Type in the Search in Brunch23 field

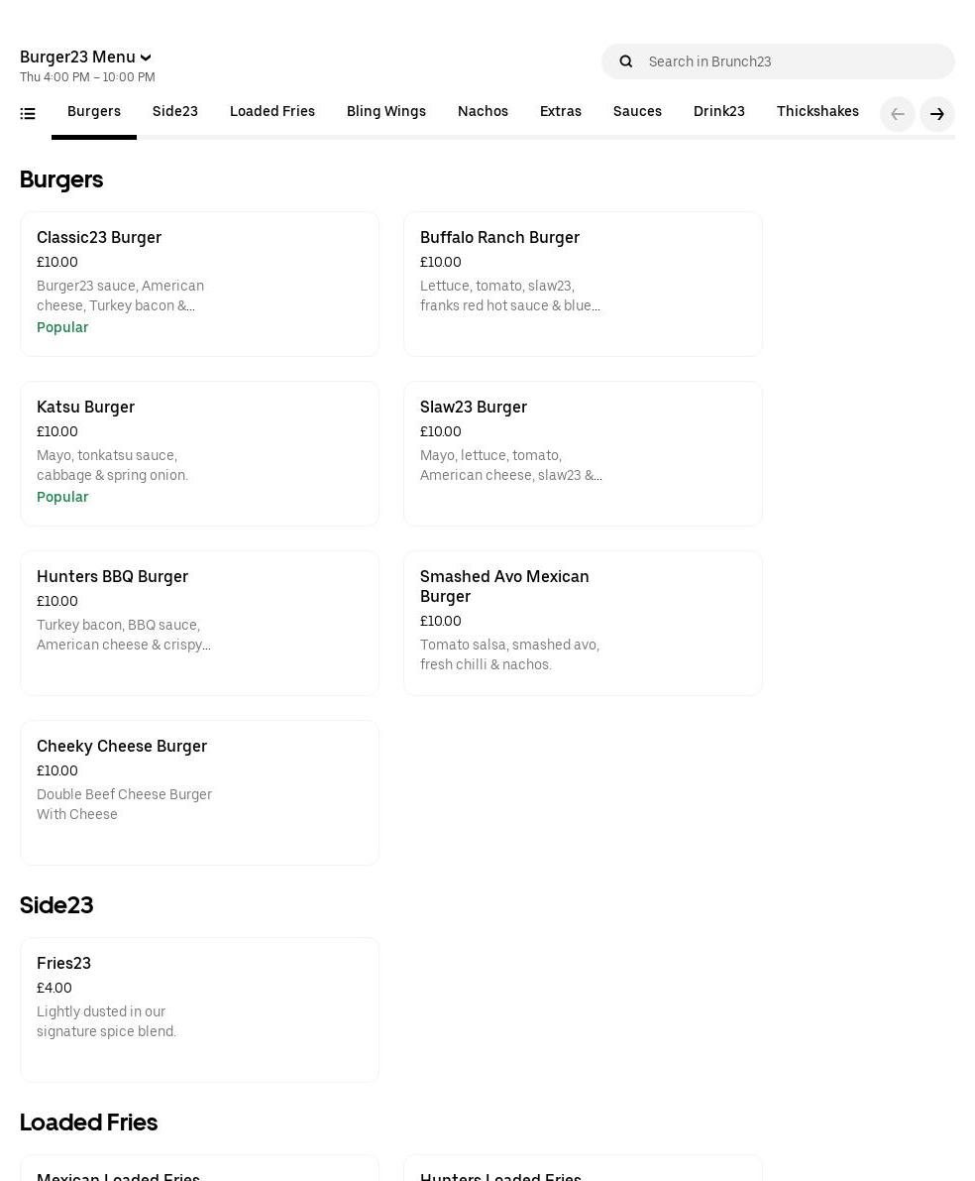pyautogui.click(x=793, y=61)
